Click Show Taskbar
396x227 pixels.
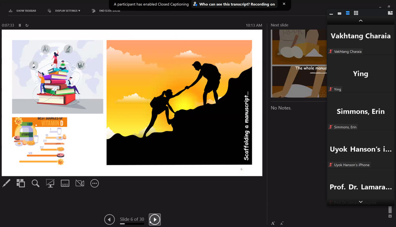(23, 11)
